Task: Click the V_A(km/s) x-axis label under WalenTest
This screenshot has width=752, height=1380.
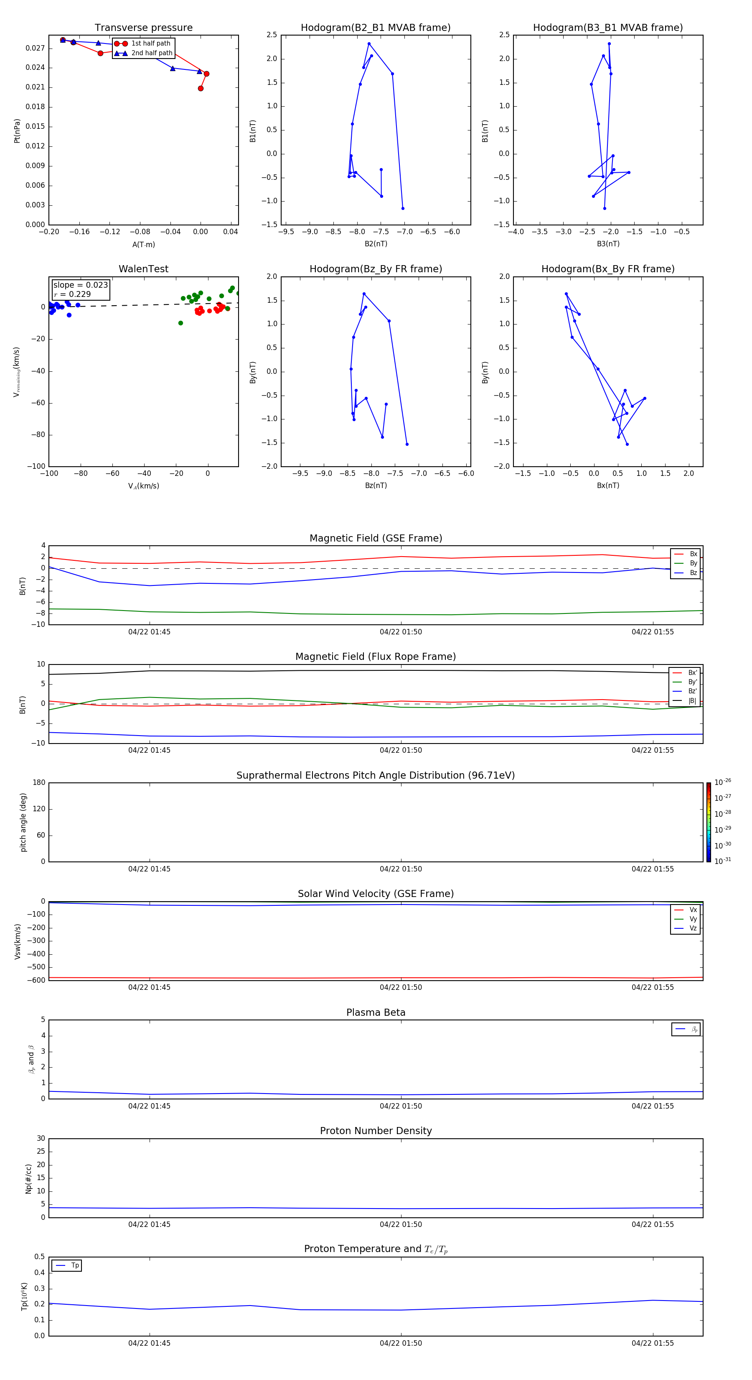Action: coord(143,486)
